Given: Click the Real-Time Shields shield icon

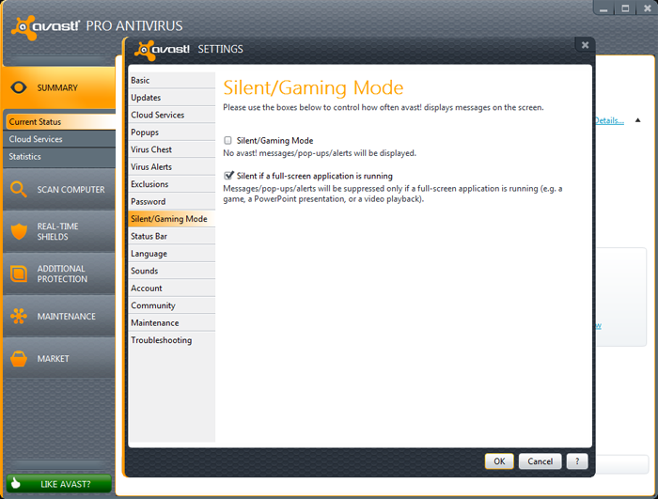Looking at the screenshot, I should (19, 231).
